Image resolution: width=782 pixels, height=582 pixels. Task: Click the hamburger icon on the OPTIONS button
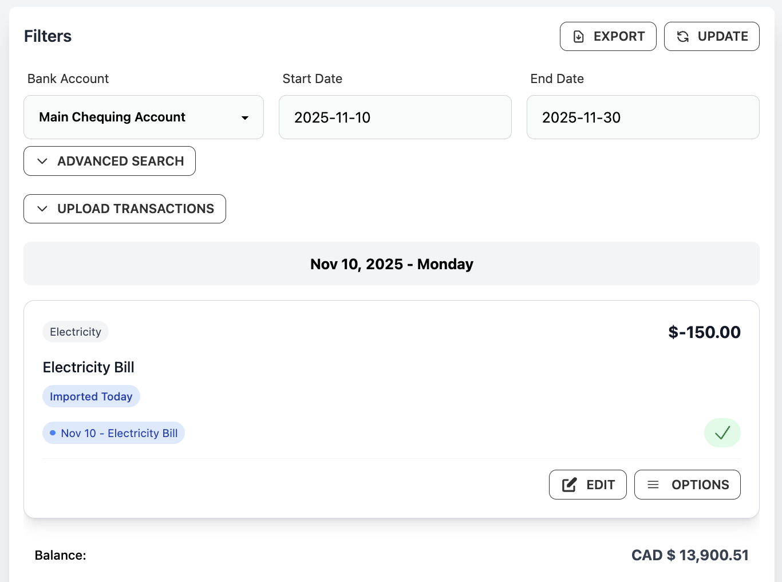pyautogui.click(x=653, y=485)
